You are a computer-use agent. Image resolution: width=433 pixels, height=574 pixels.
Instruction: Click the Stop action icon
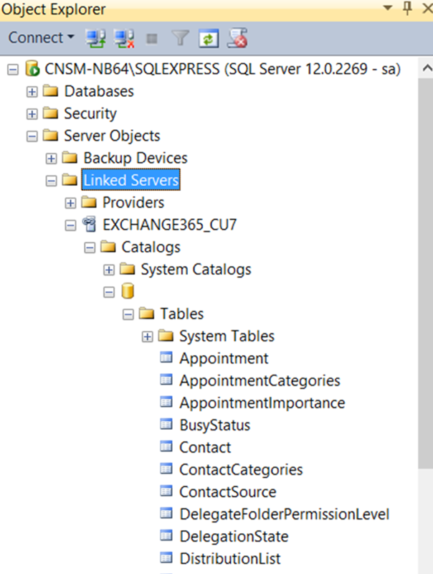click(152, 39)
